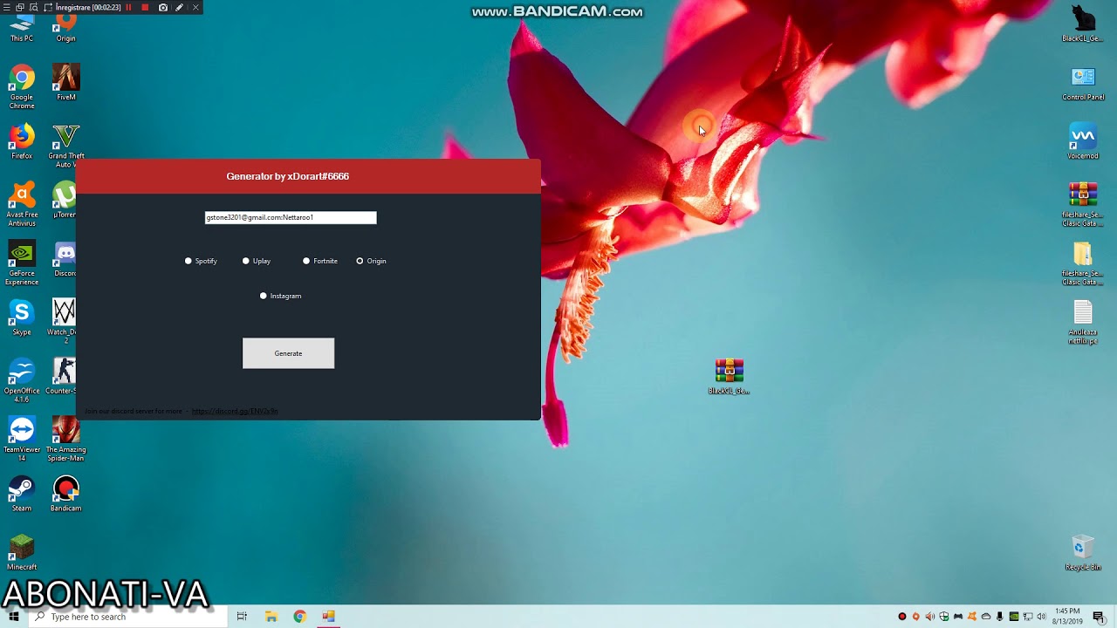Image resolution: width=1117 pixels, height=628 pixels.
Task: Click the OneDrive cloud tray icon
Action: (986, 617)
